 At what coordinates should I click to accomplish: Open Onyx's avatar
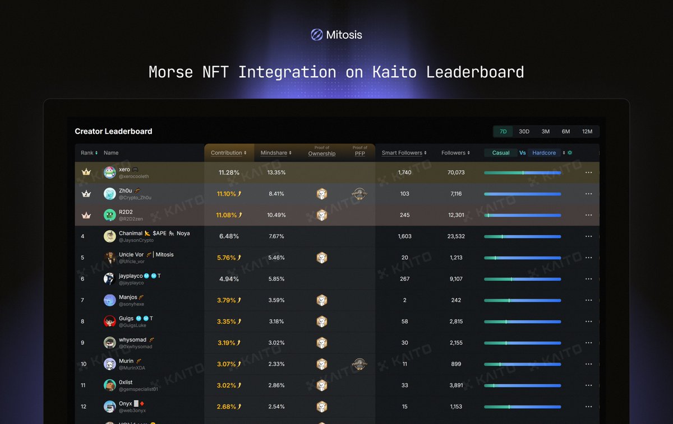coord(110,407)
